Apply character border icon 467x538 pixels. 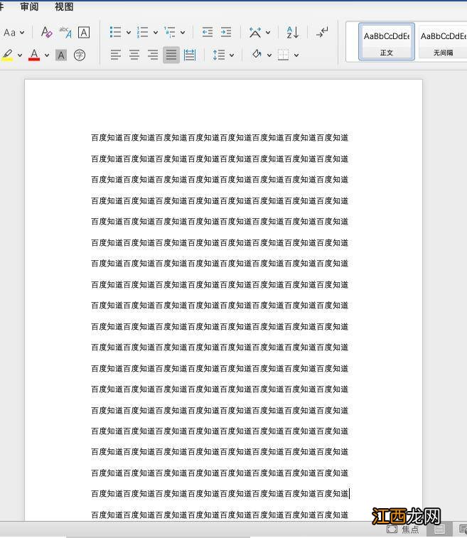(x=84, y=32)
